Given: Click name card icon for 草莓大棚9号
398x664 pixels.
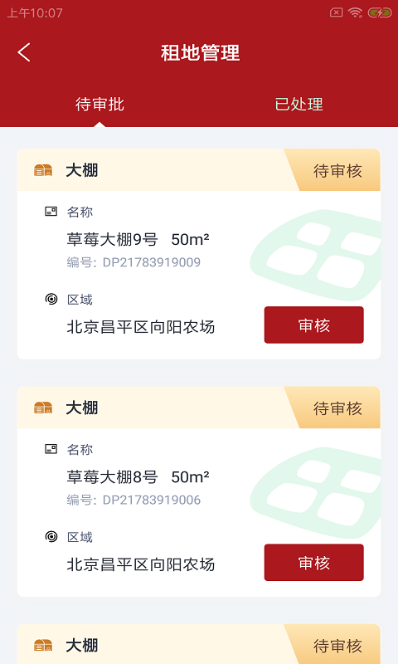Looking at the screenshot, I should 51,212.
